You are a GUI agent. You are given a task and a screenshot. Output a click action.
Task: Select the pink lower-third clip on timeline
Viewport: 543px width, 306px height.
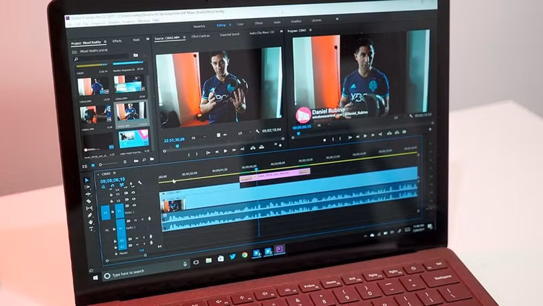[x=275, y=175]
